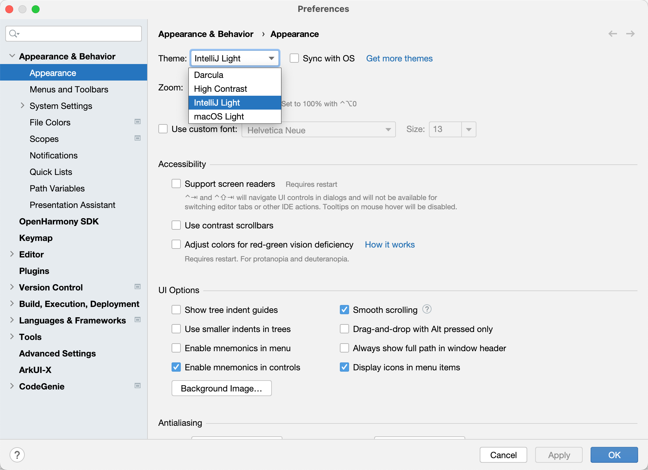Enable mnemonics in menu checkbox

click(176, 348)
